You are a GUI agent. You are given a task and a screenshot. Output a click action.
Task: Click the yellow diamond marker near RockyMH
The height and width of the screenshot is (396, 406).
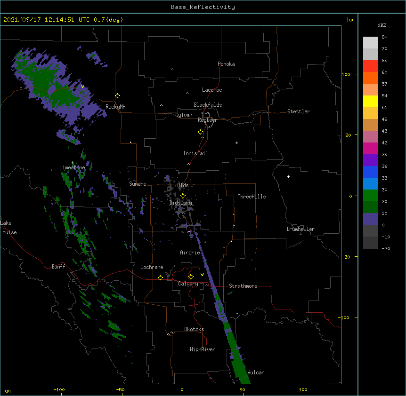pos(117,96)
